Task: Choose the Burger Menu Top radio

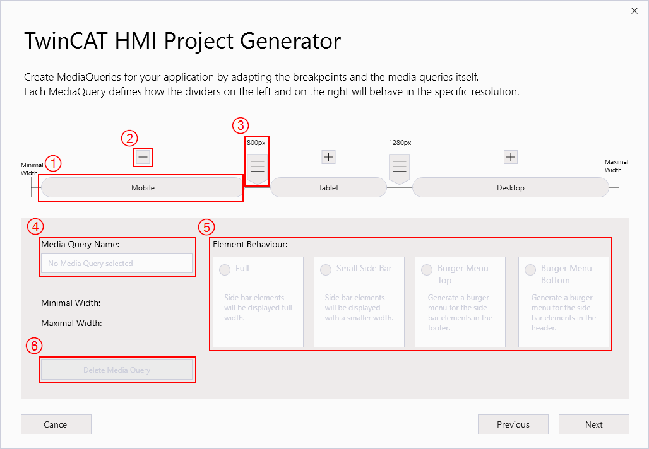Action: click(427, 270)
